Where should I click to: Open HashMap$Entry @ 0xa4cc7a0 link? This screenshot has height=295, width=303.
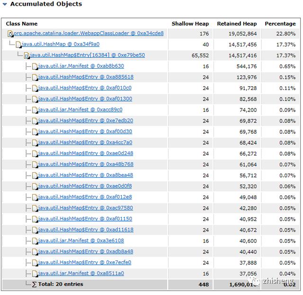85,143
